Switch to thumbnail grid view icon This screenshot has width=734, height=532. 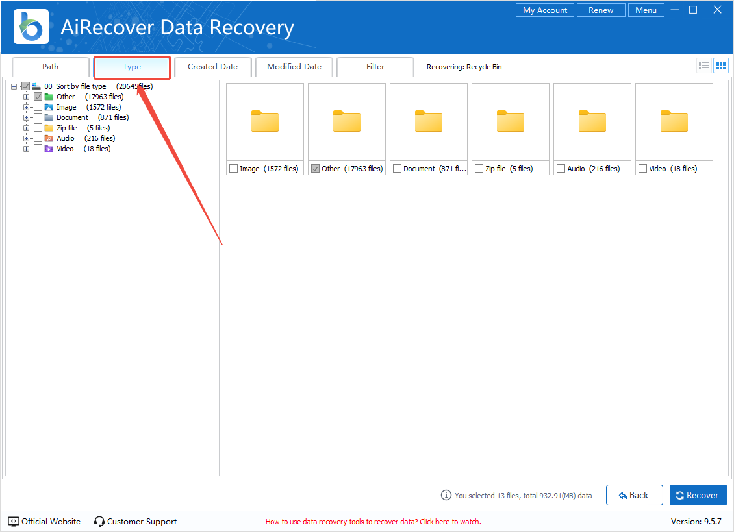click(720, 66)
